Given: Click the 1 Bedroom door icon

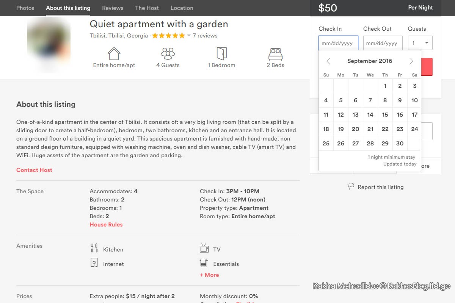Looking at the screenshot, I should tap(221, 53).
